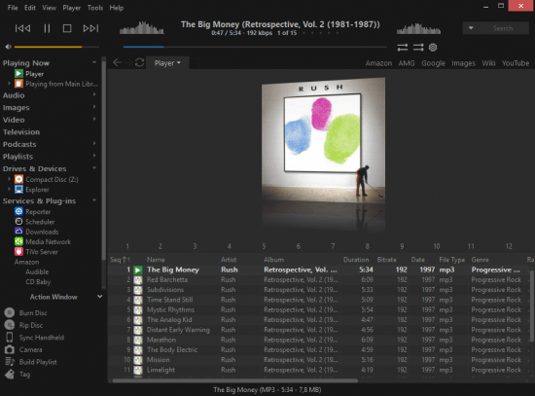Pause the current playback
The image size is (535, 396).
(x=47, y=28)
